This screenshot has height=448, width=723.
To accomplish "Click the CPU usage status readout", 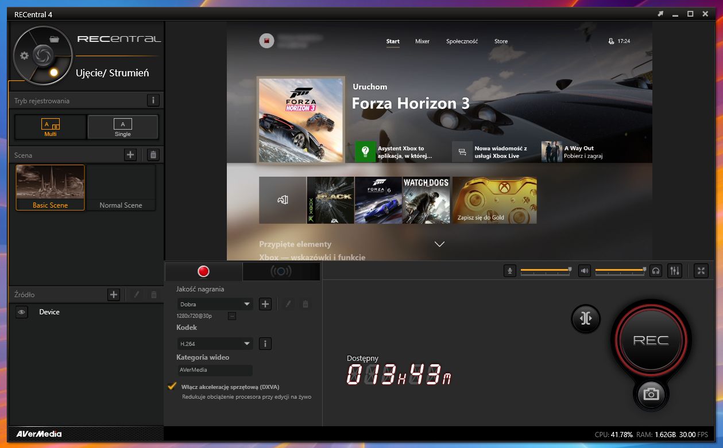I will point(614,435).
